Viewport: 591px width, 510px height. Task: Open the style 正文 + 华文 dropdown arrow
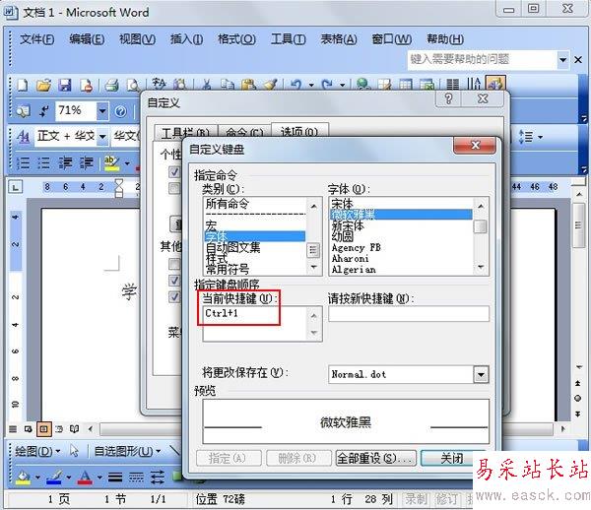point(102,136)
